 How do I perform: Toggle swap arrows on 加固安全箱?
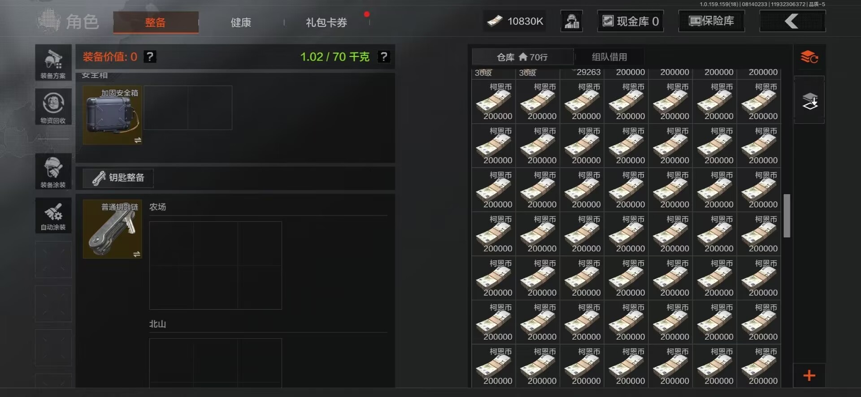[x=138, y=140]
